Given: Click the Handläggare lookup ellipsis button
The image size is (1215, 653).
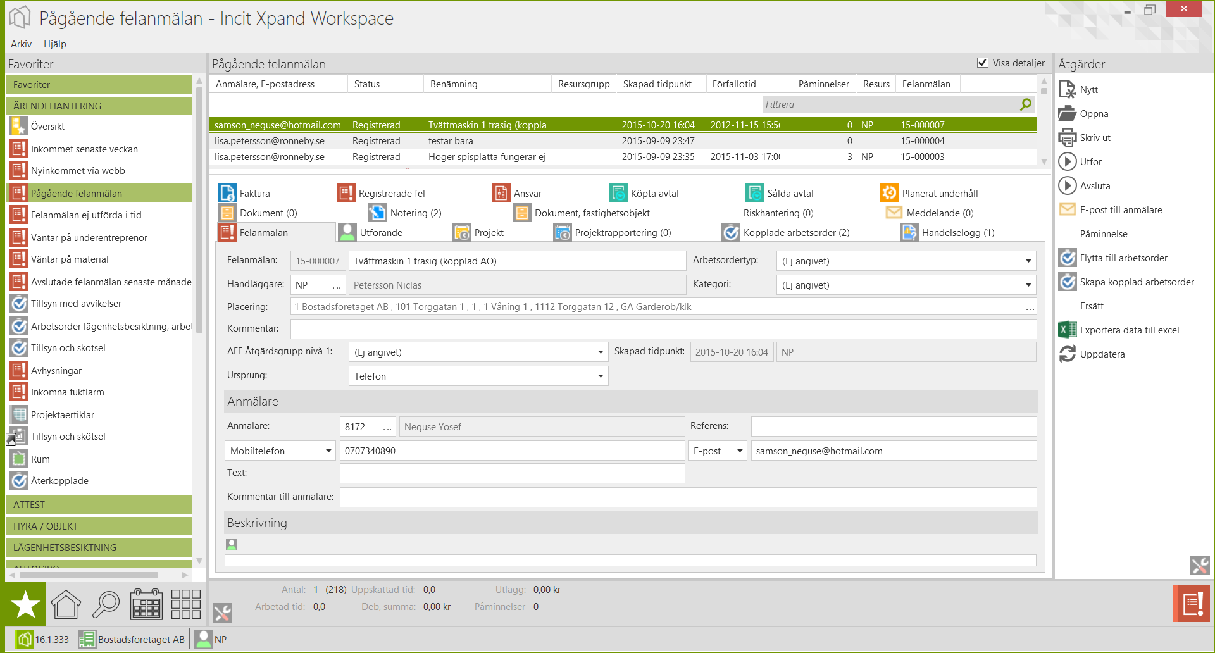Looking at the screenshot, I should coord(336,285).
